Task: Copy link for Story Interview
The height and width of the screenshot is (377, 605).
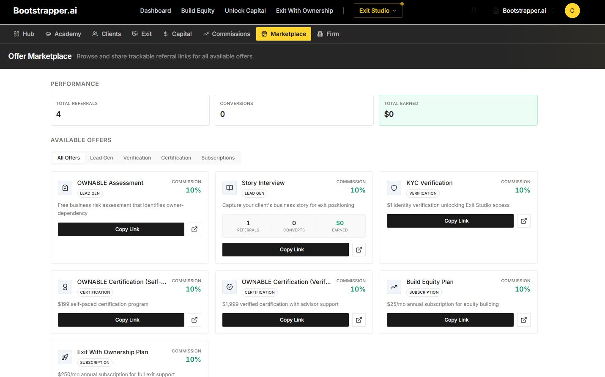Action: pyautogui.click(x=285, y=250)
